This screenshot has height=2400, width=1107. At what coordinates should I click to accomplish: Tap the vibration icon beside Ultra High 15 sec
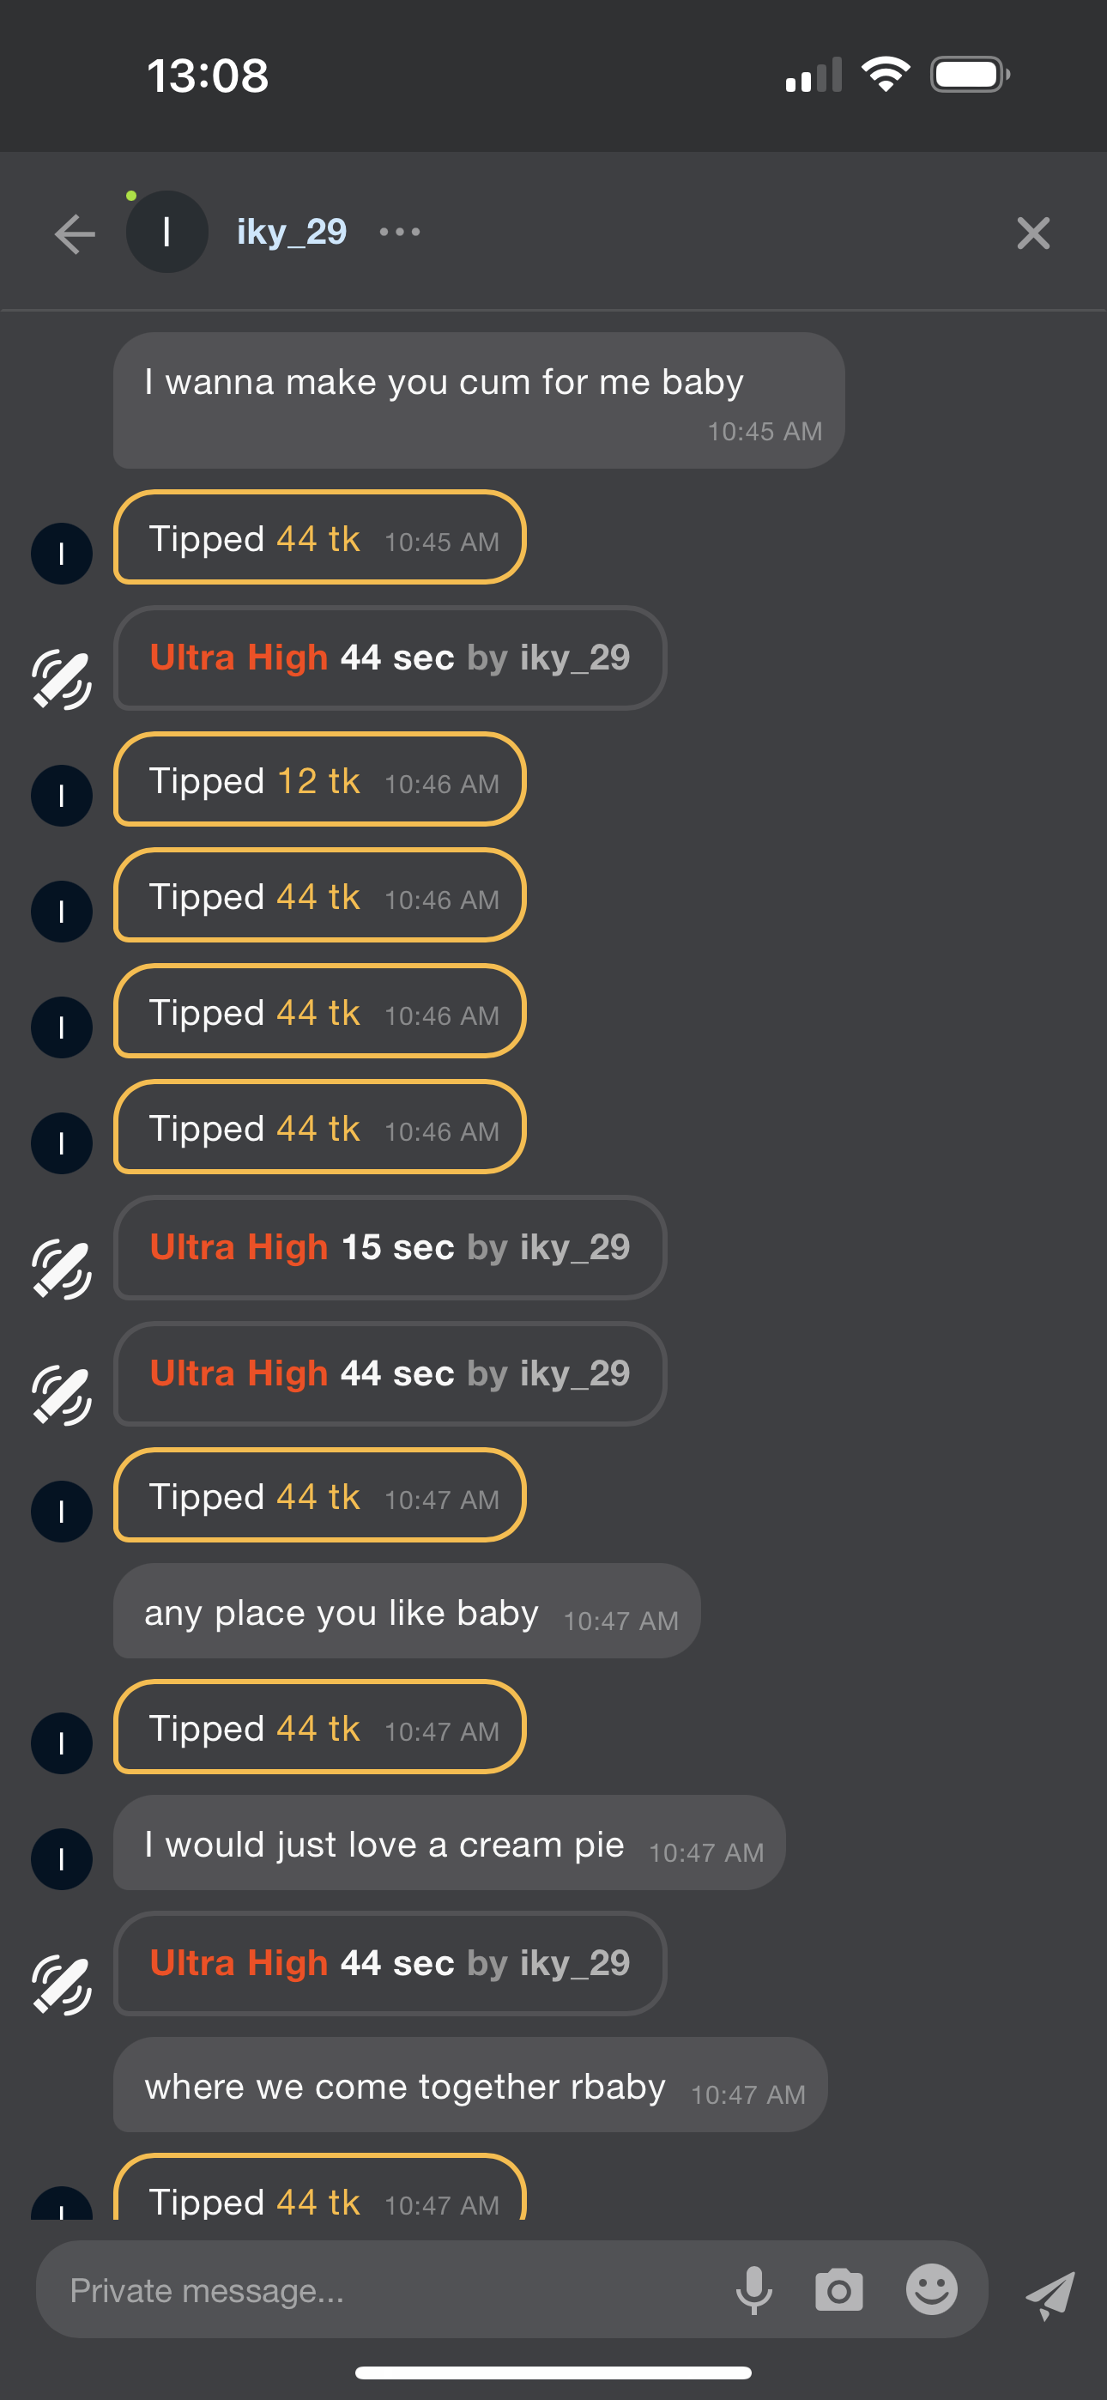[x=62, y=1268]
